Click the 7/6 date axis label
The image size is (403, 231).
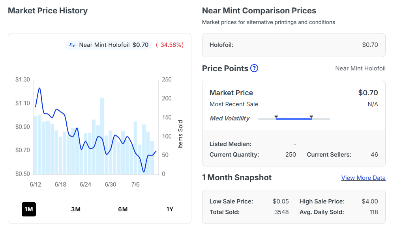click(135, 184)
